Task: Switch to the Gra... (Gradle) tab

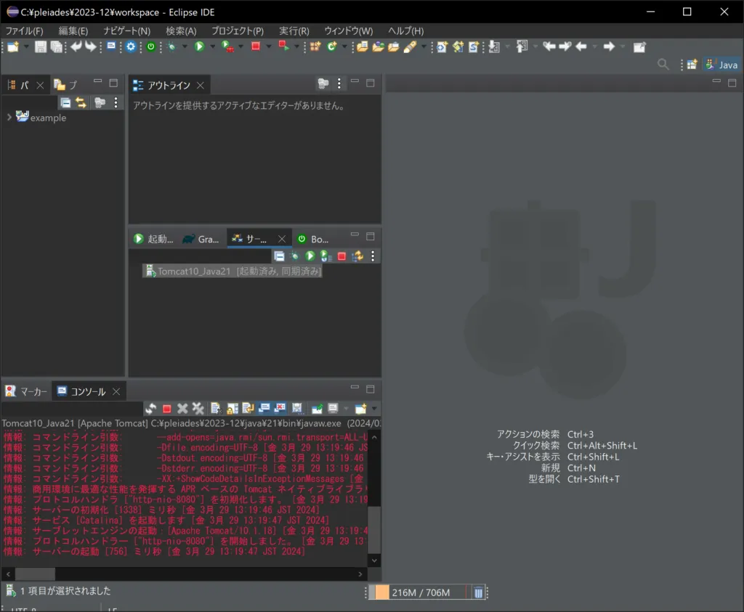Action: point(201,239)
